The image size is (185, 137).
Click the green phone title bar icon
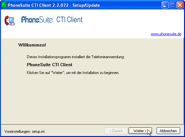pos(4,5)
